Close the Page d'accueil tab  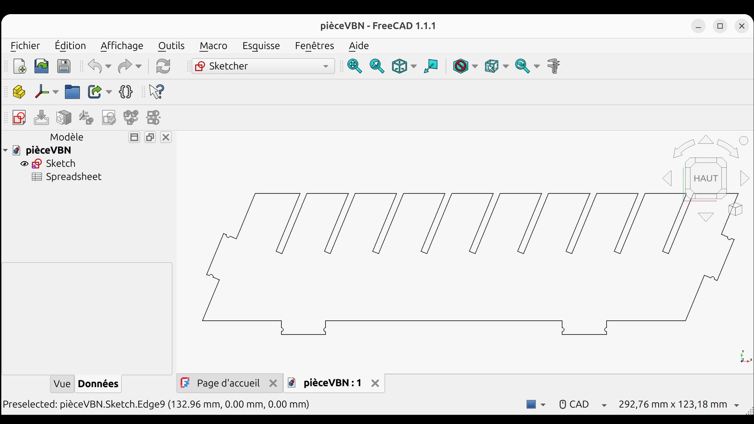[273, 384]
